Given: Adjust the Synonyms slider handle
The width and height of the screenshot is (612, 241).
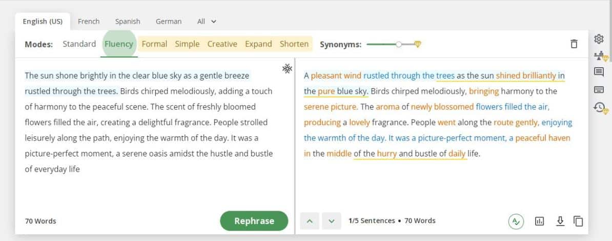Looking at the screenshot, I should (x=398, y=45).
